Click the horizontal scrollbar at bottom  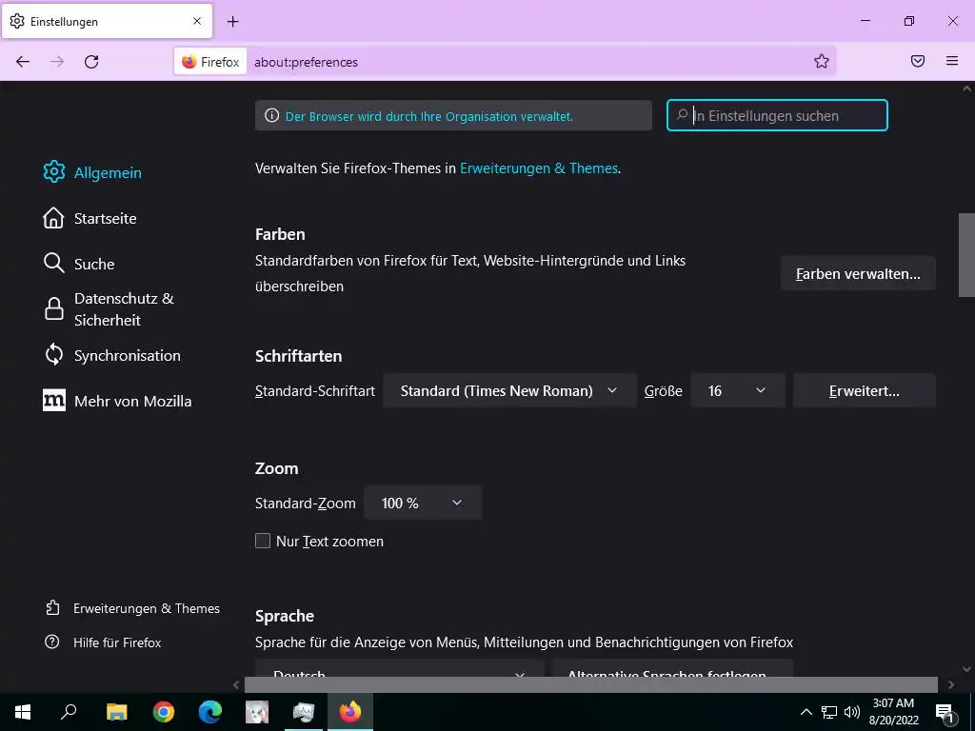point(590,684)
